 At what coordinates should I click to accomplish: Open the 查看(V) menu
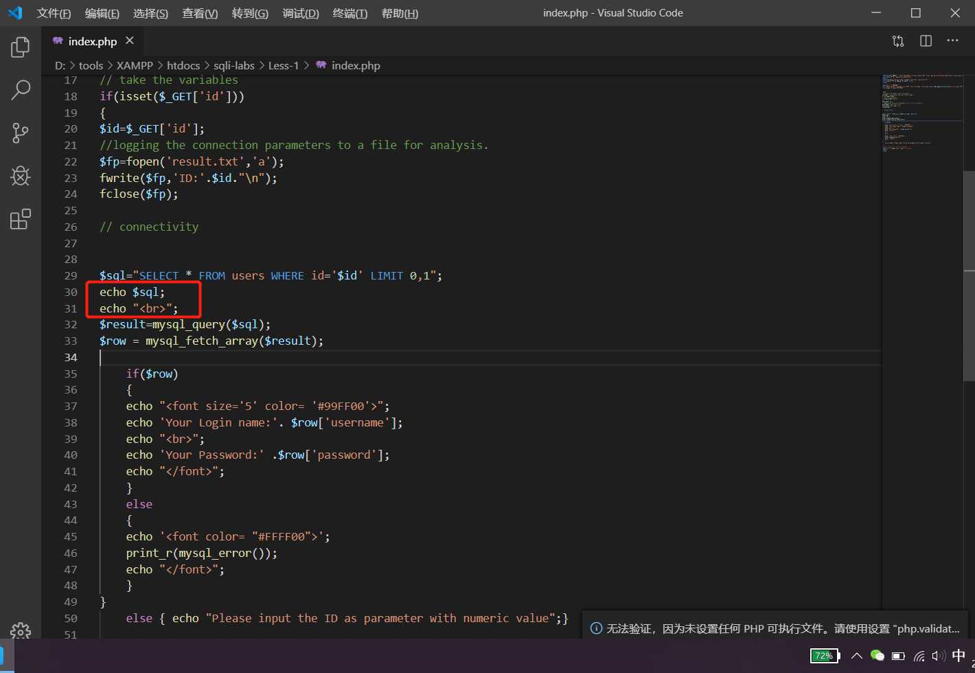pos(200,13)
